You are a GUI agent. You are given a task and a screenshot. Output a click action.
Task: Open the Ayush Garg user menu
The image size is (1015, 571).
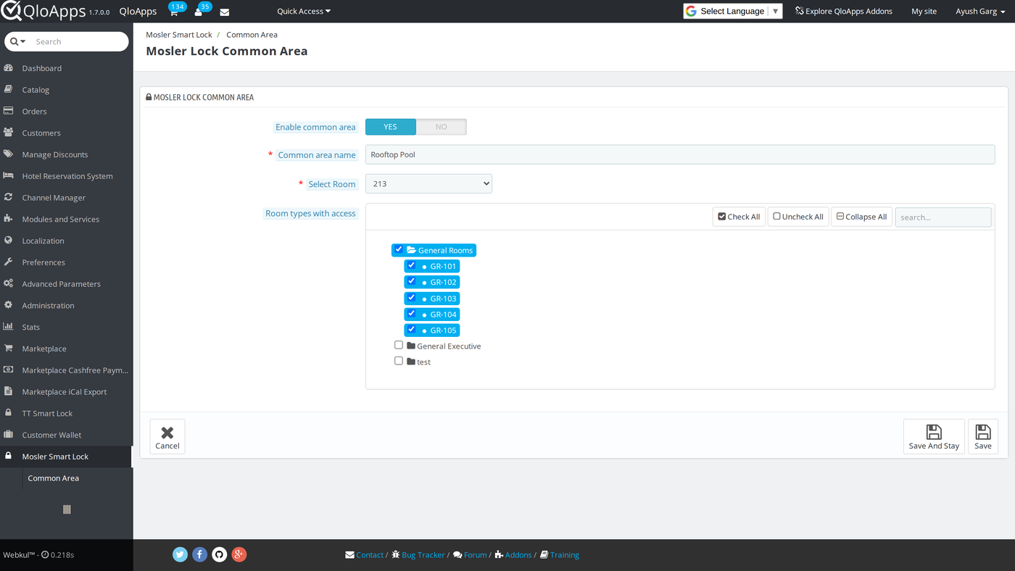click(980, 12)
